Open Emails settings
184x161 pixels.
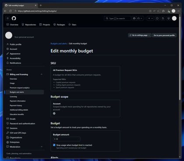point(13,119)
